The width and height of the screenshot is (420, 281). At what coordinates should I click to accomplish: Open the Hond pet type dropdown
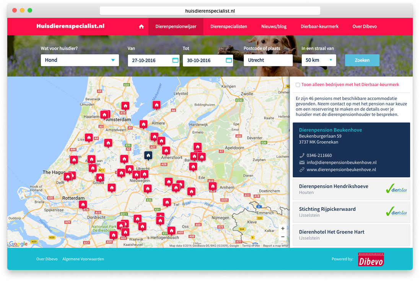point(80,60)
